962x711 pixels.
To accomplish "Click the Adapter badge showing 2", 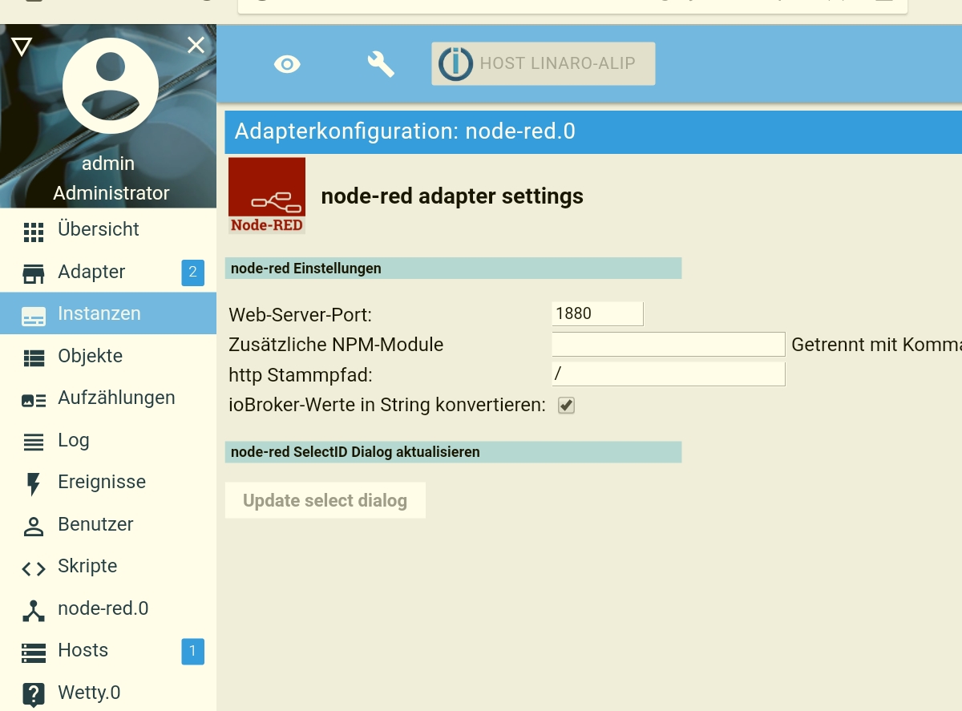I will [x=192, y=273].
